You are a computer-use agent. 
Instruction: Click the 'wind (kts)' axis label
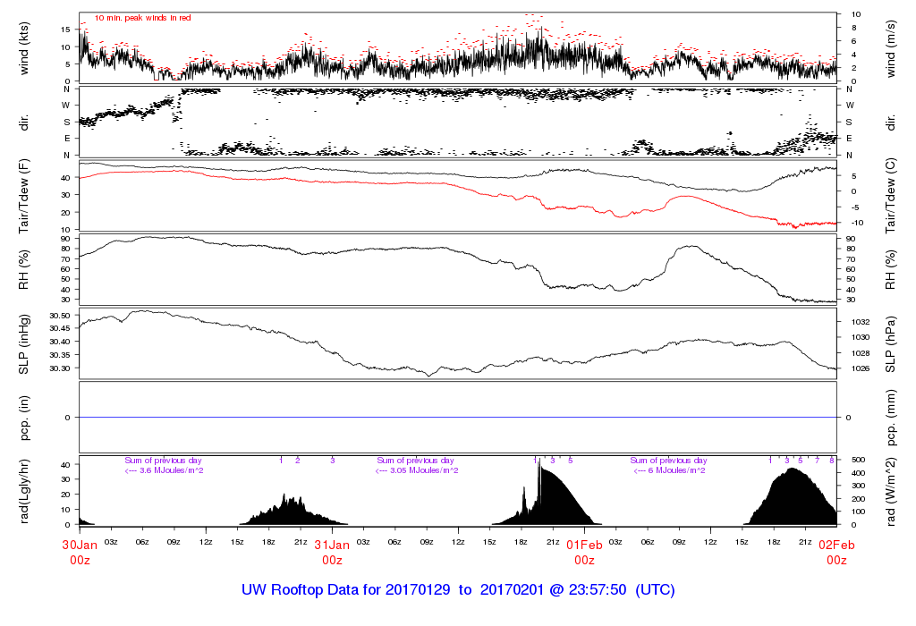coord(26,47)
